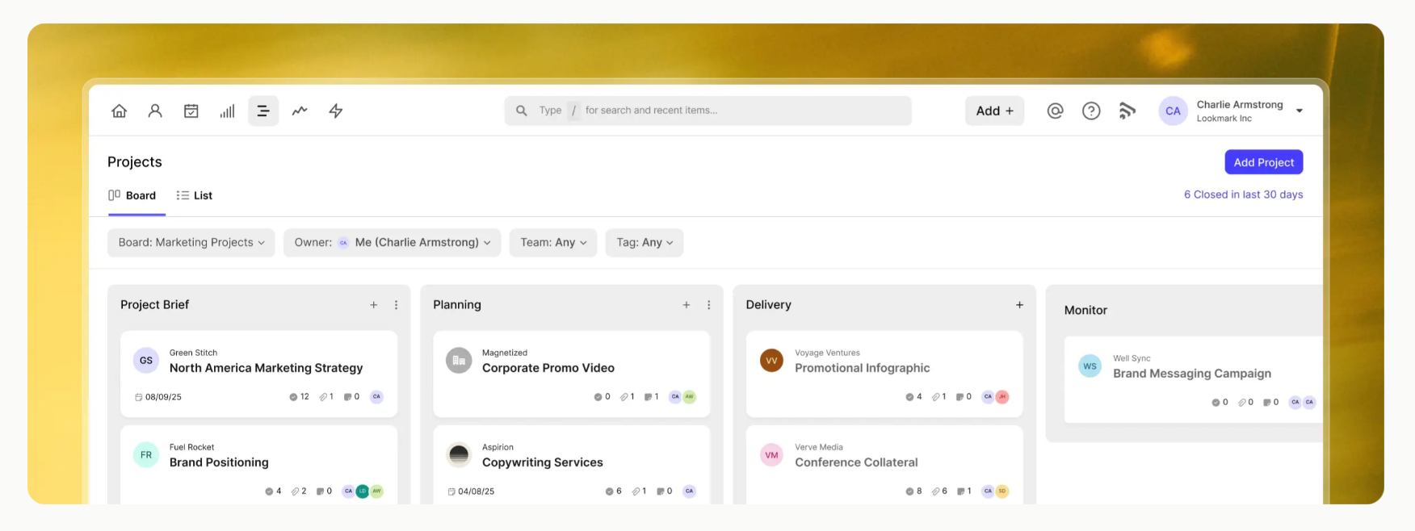Open the Tag: Any dropdown
Screen dimensions: 1415x531
point(645,243)
